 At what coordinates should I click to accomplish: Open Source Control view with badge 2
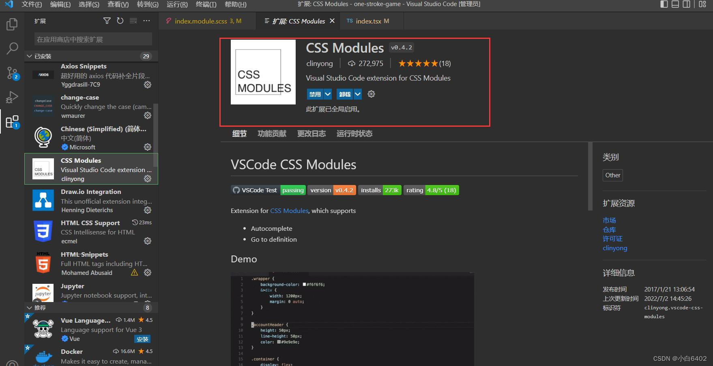12,73
